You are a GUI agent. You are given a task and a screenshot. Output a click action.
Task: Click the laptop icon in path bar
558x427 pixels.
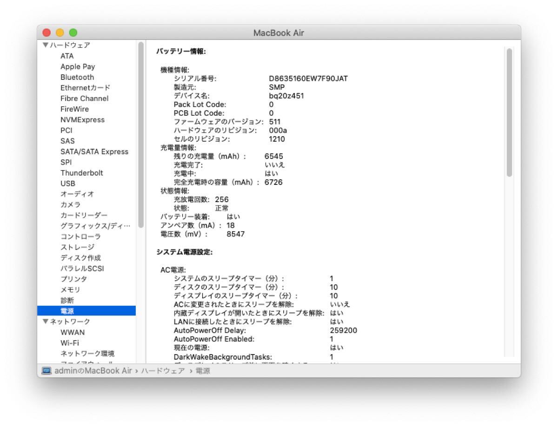46,371
